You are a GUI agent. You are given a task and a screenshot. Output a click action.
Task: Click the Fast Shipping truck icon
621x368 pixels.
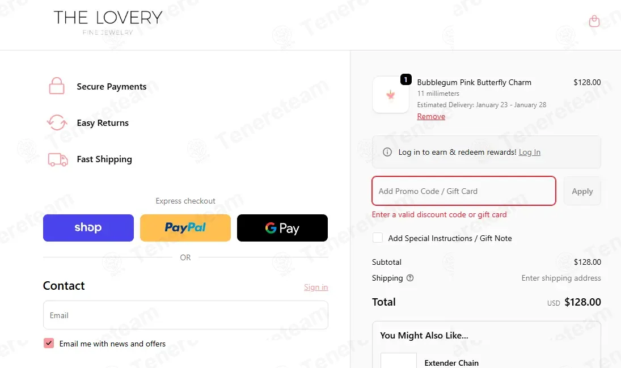[x=58, y=159]
